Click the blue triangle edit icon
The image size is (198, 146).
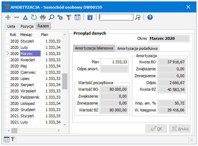coord(25,17)
